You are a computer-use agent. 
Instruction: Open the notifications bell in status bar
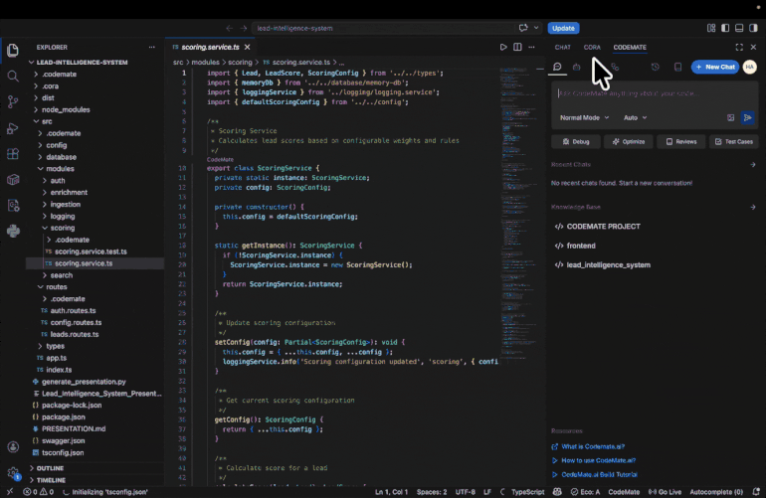(756, 492)
